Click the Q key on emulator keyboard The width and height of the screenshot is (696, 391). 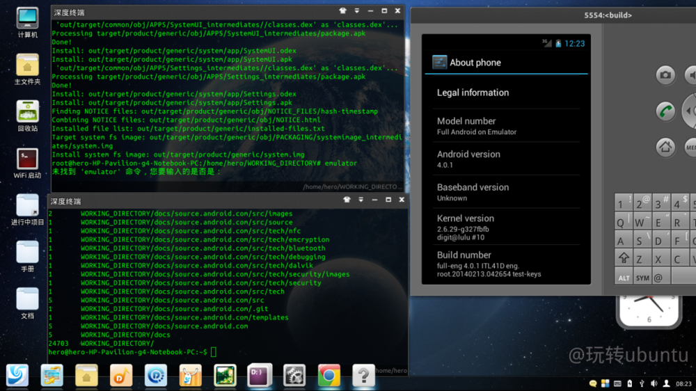624,221
